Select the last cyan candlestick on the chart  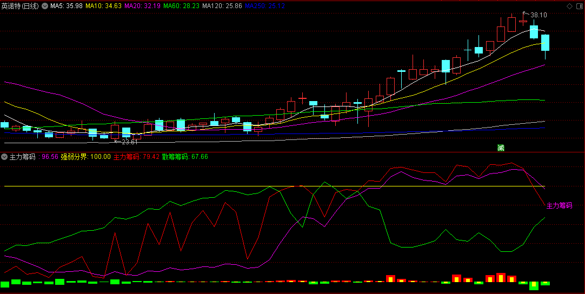pos(545,43)
